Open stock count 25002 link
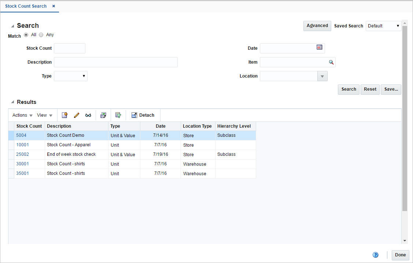 [22, 154]
